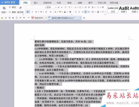The height and width of the screenshot is (107, 139).
Task: Apply the 标题 2 heading style
Action: [x=135, y=9]
